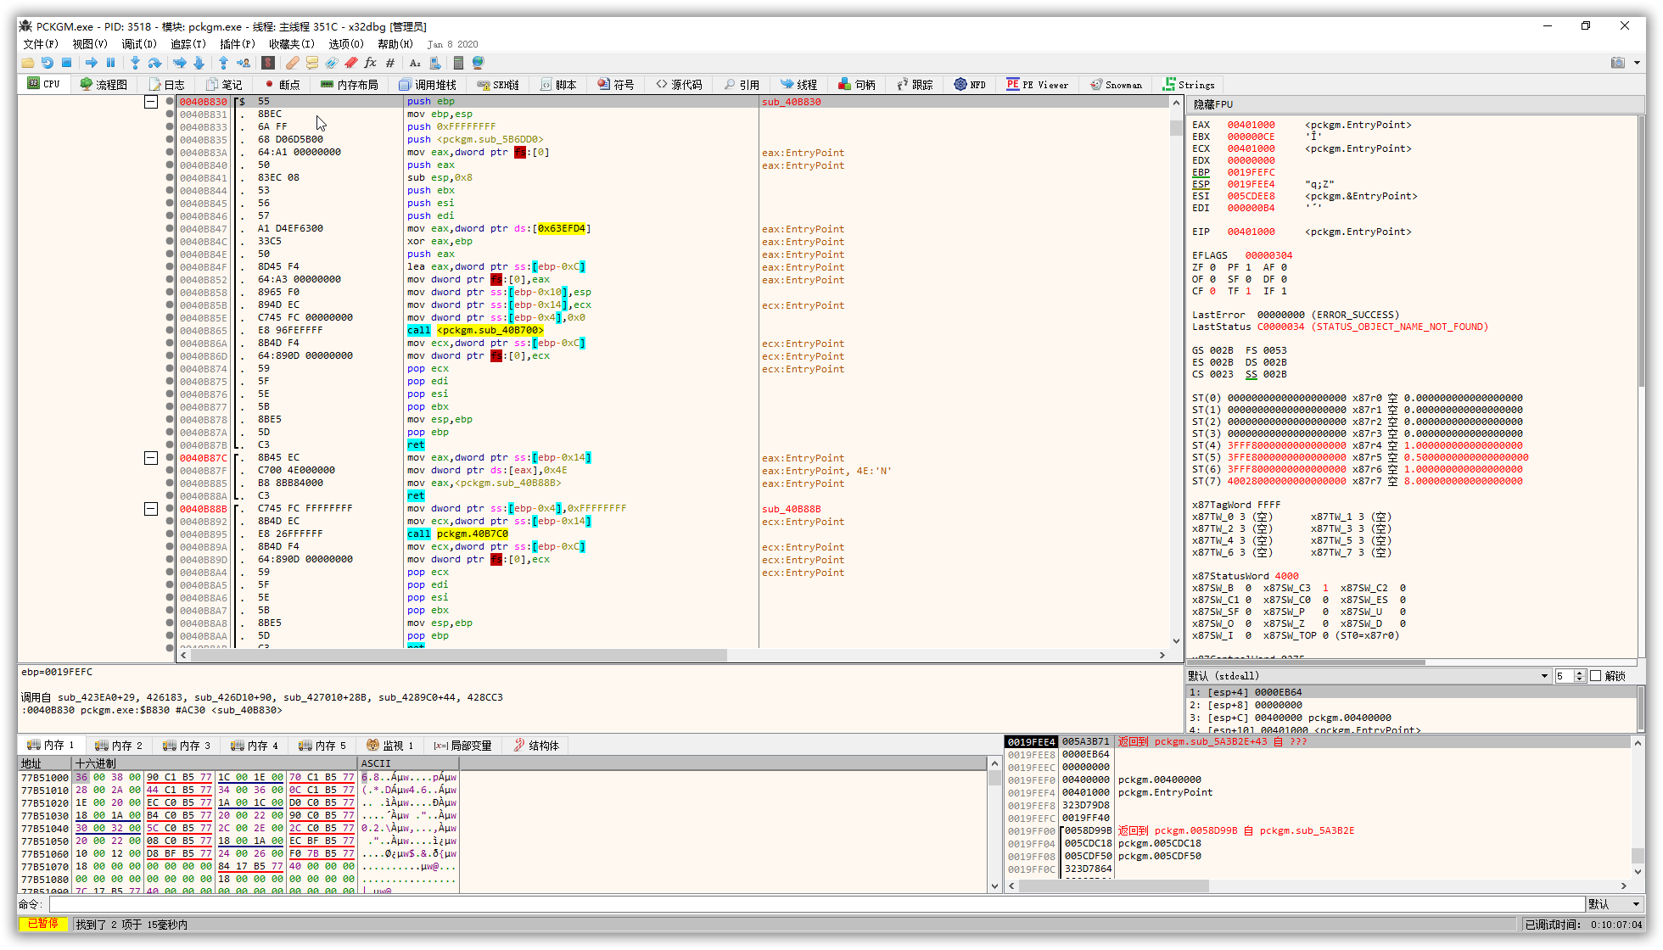The height and width of the screenshot is (950, 1663).
Task: Open the intermodular calls icon
Action: click(x=435, y=63)
